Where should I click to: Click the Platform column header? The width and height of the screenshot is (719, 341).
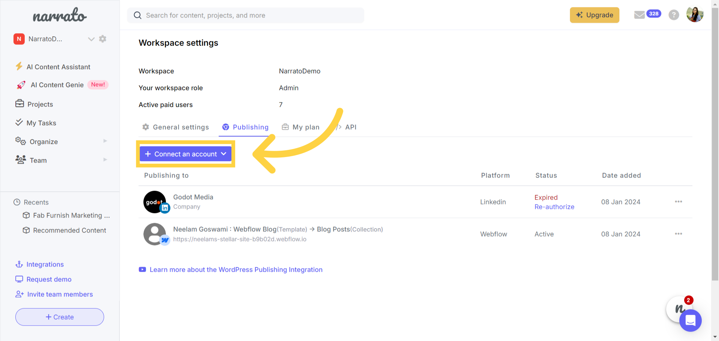[x=495, y=175]
